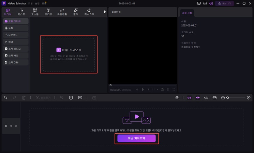The image size is (254, 153).
Task: Open the 1:1 aspect ratio dropdown
Action: coord(155,89)
